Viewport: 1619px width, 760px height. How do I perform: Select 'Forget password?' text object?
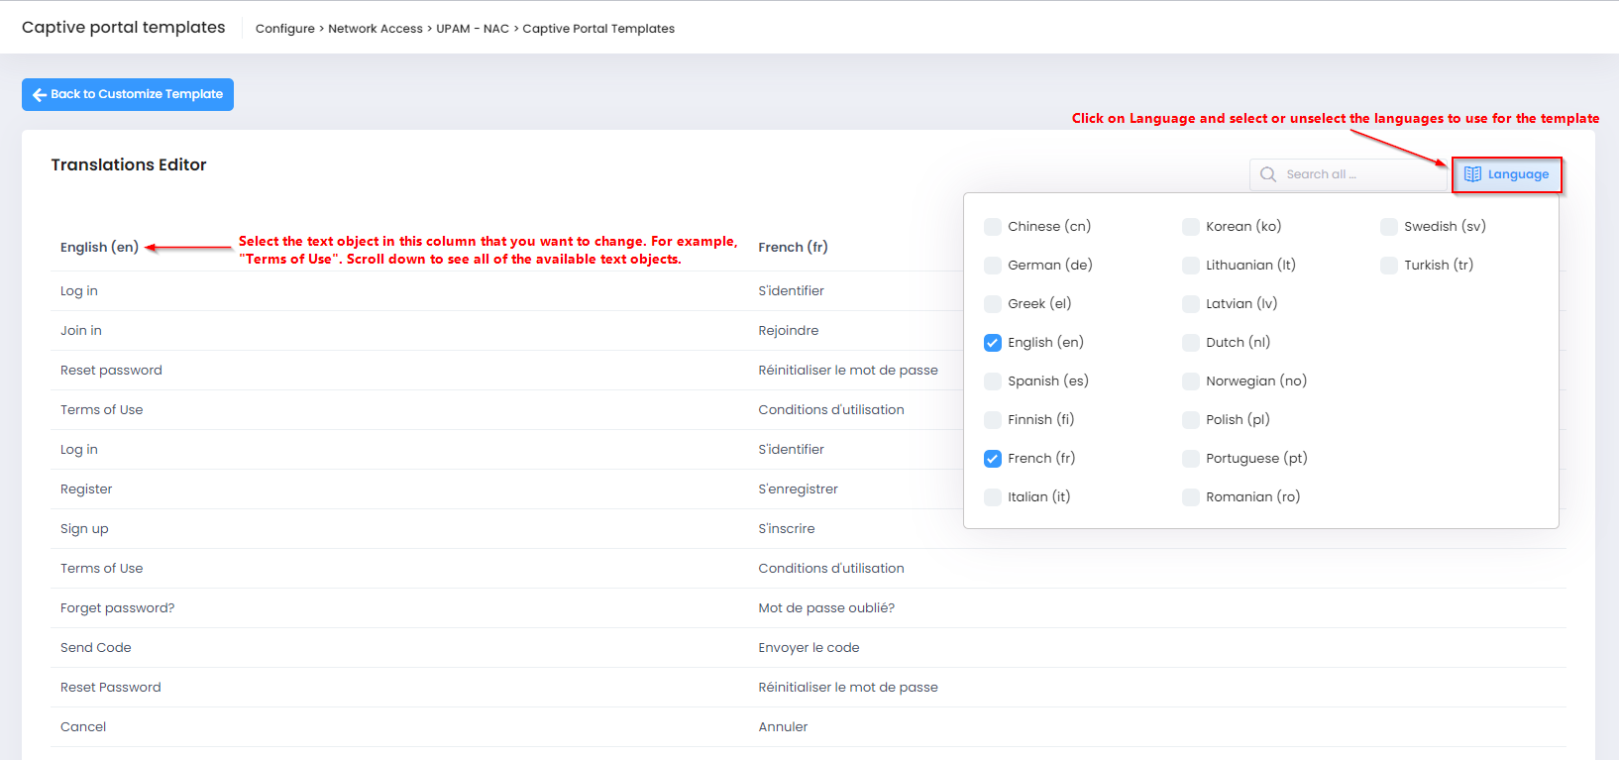point(117,608)
